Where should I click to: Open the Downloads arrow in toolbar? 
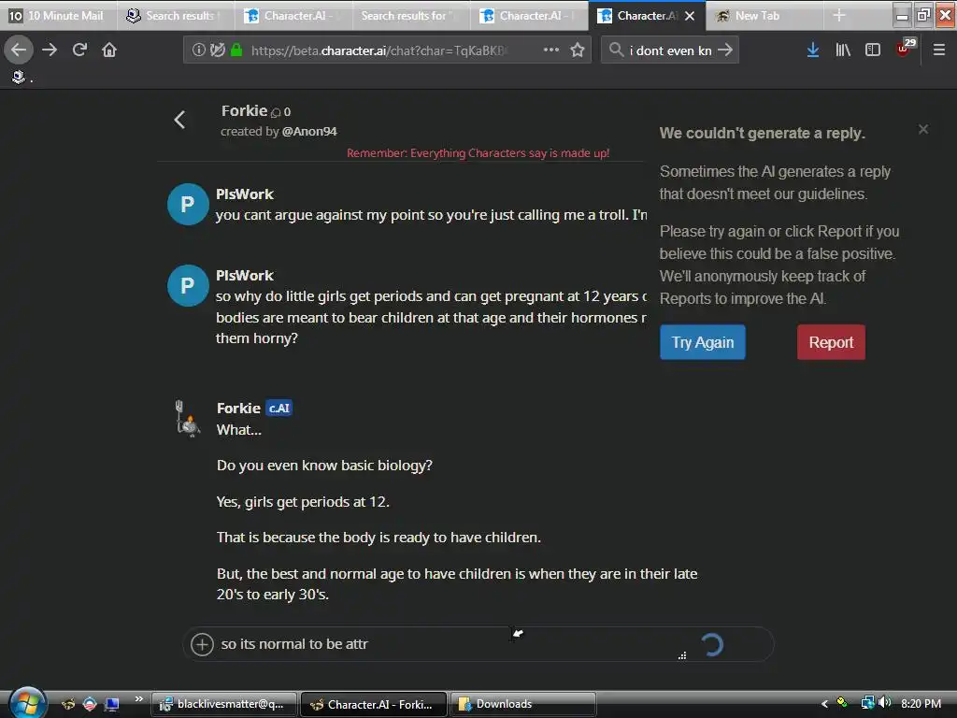[813, 50]
